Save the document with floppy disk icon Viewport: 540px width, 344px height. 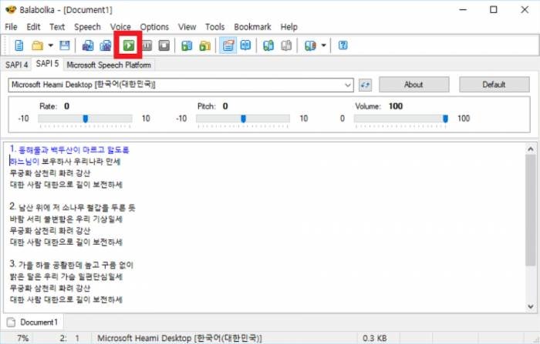[64, 45]
